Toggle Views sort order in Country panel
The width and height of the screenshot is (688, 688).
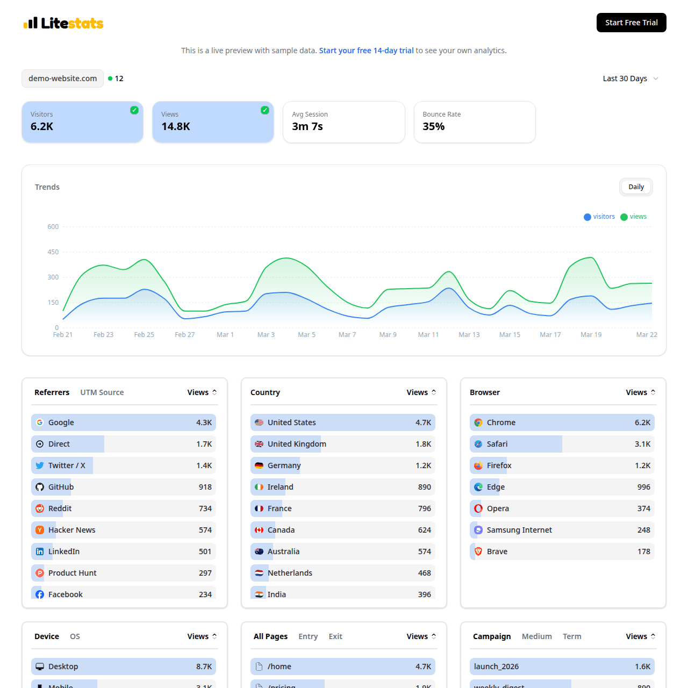coord(434,392)
